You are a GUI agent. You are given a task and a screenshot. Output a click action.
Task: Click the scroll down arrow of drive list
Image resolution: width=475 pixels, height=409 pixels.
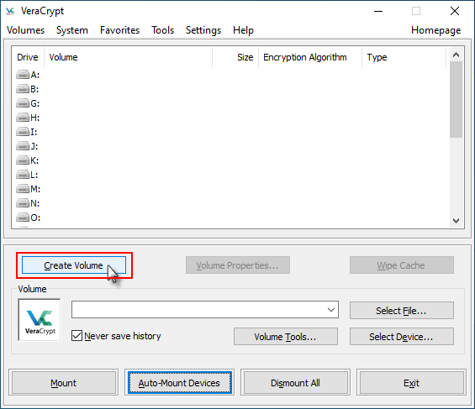[x=456, y=221]
